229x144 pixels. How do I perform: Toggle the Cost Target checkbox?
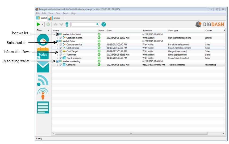point(61,51)
